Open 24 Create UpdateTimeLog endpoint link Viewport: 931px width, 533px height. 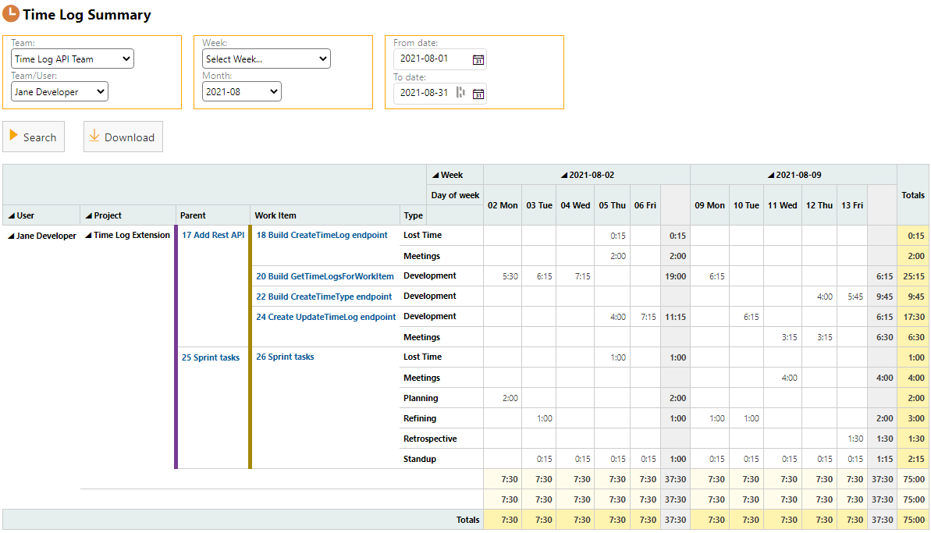coord(325,317)
